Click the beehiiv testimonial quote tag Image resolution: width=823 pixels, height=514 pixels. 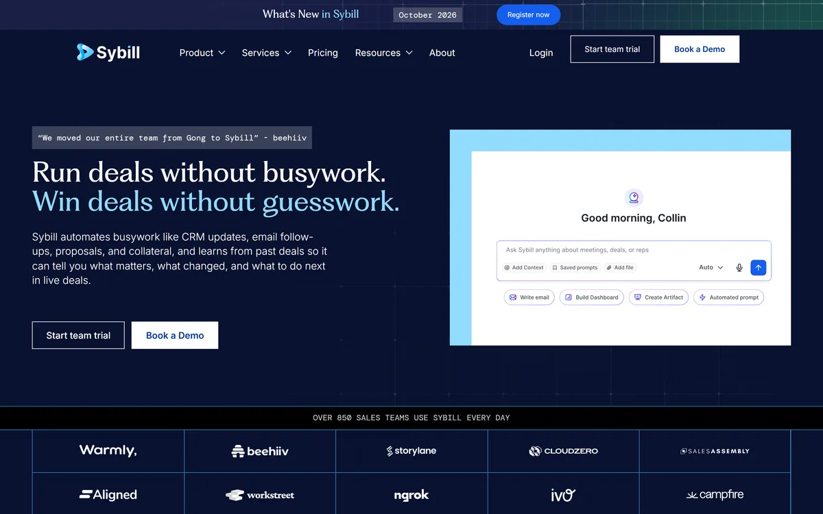(x=172, y=138)
